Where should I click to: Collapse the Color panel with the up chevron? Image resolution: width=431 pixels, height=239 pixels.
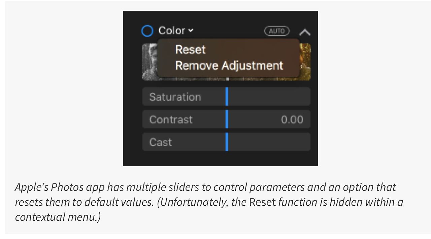[x=304, y=32]
